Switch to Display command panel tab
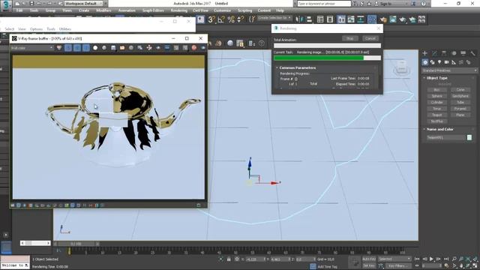 (463, 53)
